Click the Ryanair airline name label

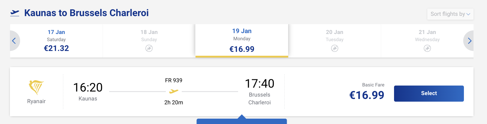point(36,101)
